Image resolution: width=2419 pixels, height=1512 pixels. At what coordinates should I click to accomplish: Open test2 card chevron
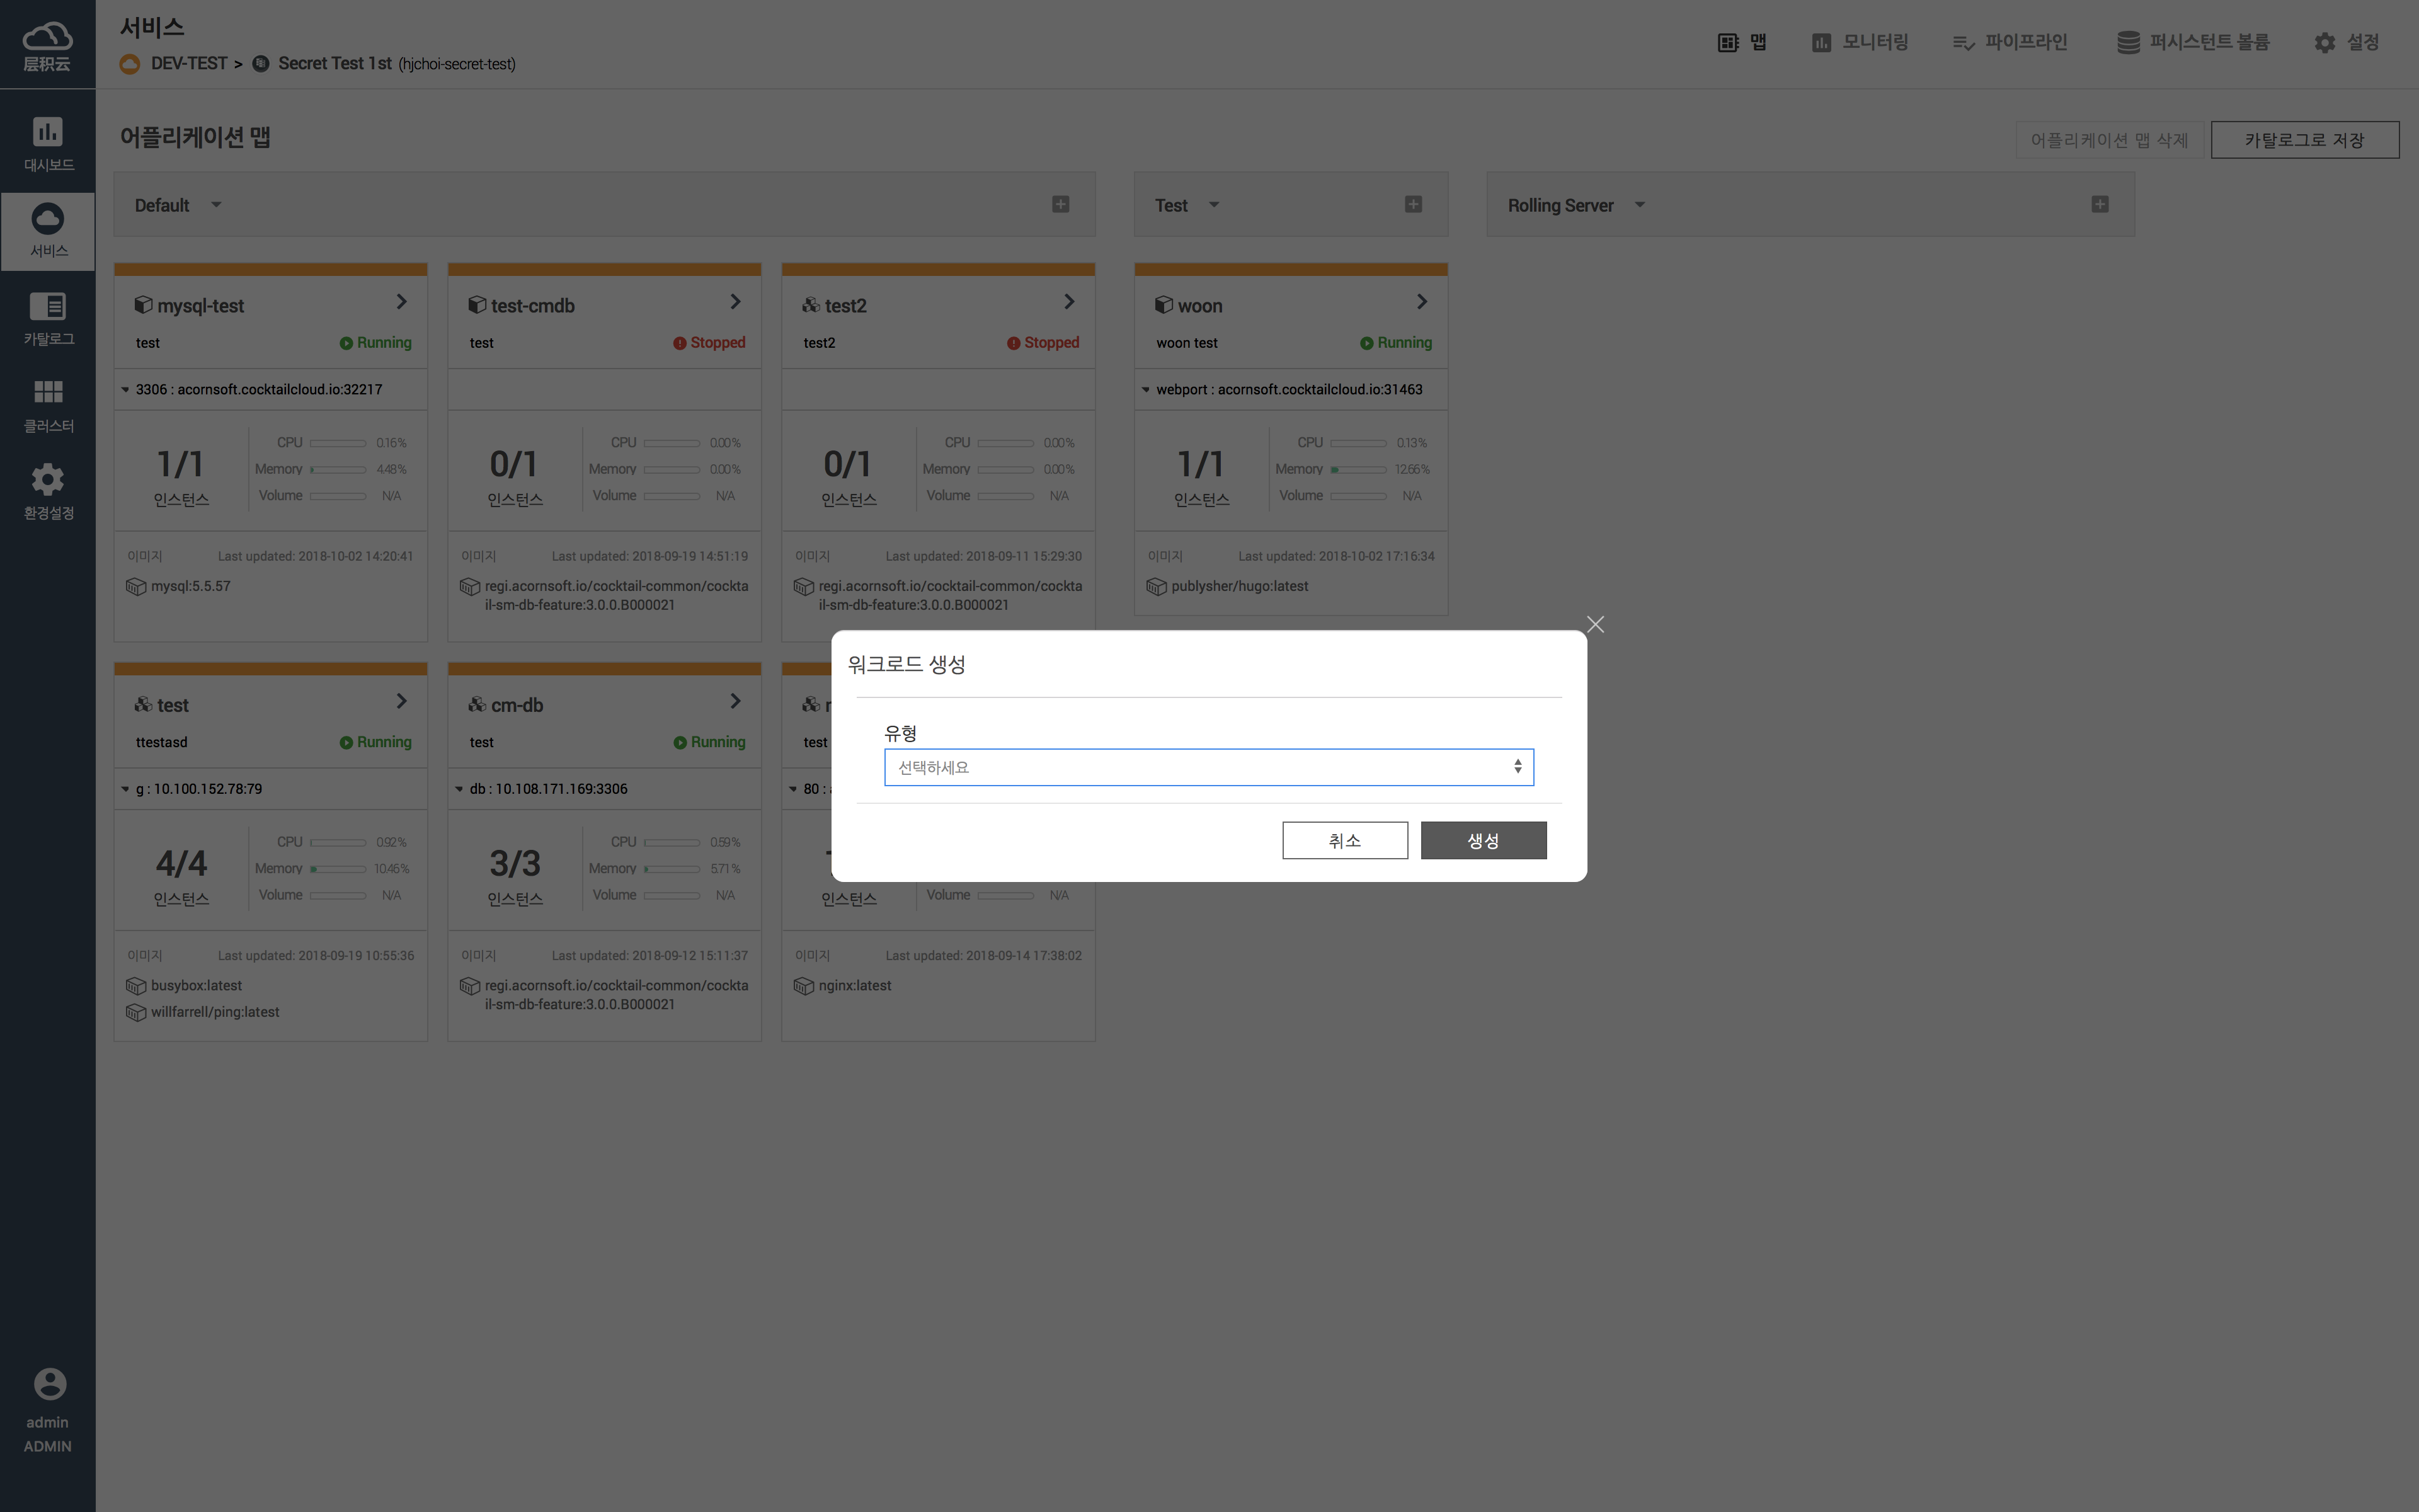(1070, 302)
